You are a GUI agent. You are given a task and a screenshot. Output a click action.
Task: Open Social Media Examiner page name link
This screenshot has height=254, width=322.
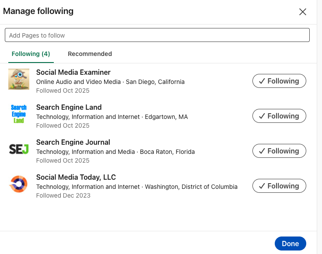[73, 72]
